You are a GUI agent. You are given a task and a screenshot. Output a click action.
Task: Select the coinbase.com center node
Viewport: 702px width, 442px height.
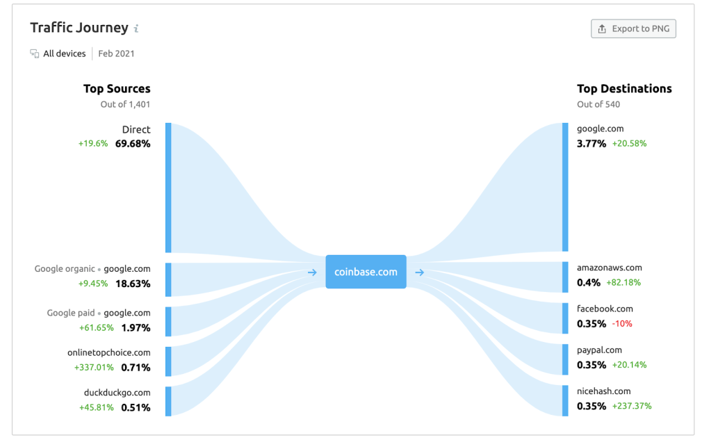(x=366, y=272)
